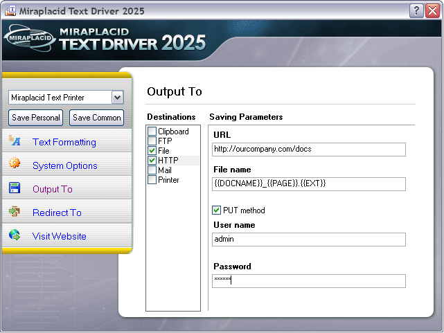The image size is (444, 333).
Task: Open help with the question mark button
Action: [x=416, y=11]
